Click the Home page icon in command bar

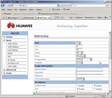coord(57,17)
